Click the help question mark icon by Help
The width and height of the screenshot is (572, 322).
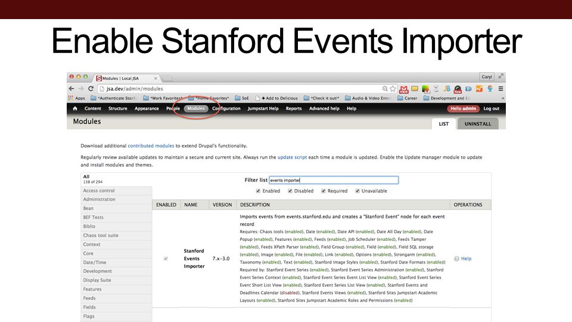click(456, 258)
